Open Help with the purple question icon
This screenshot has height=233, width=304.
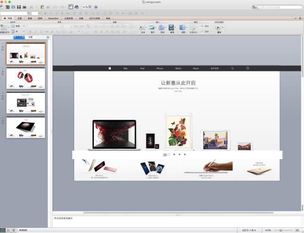(96, 7)
